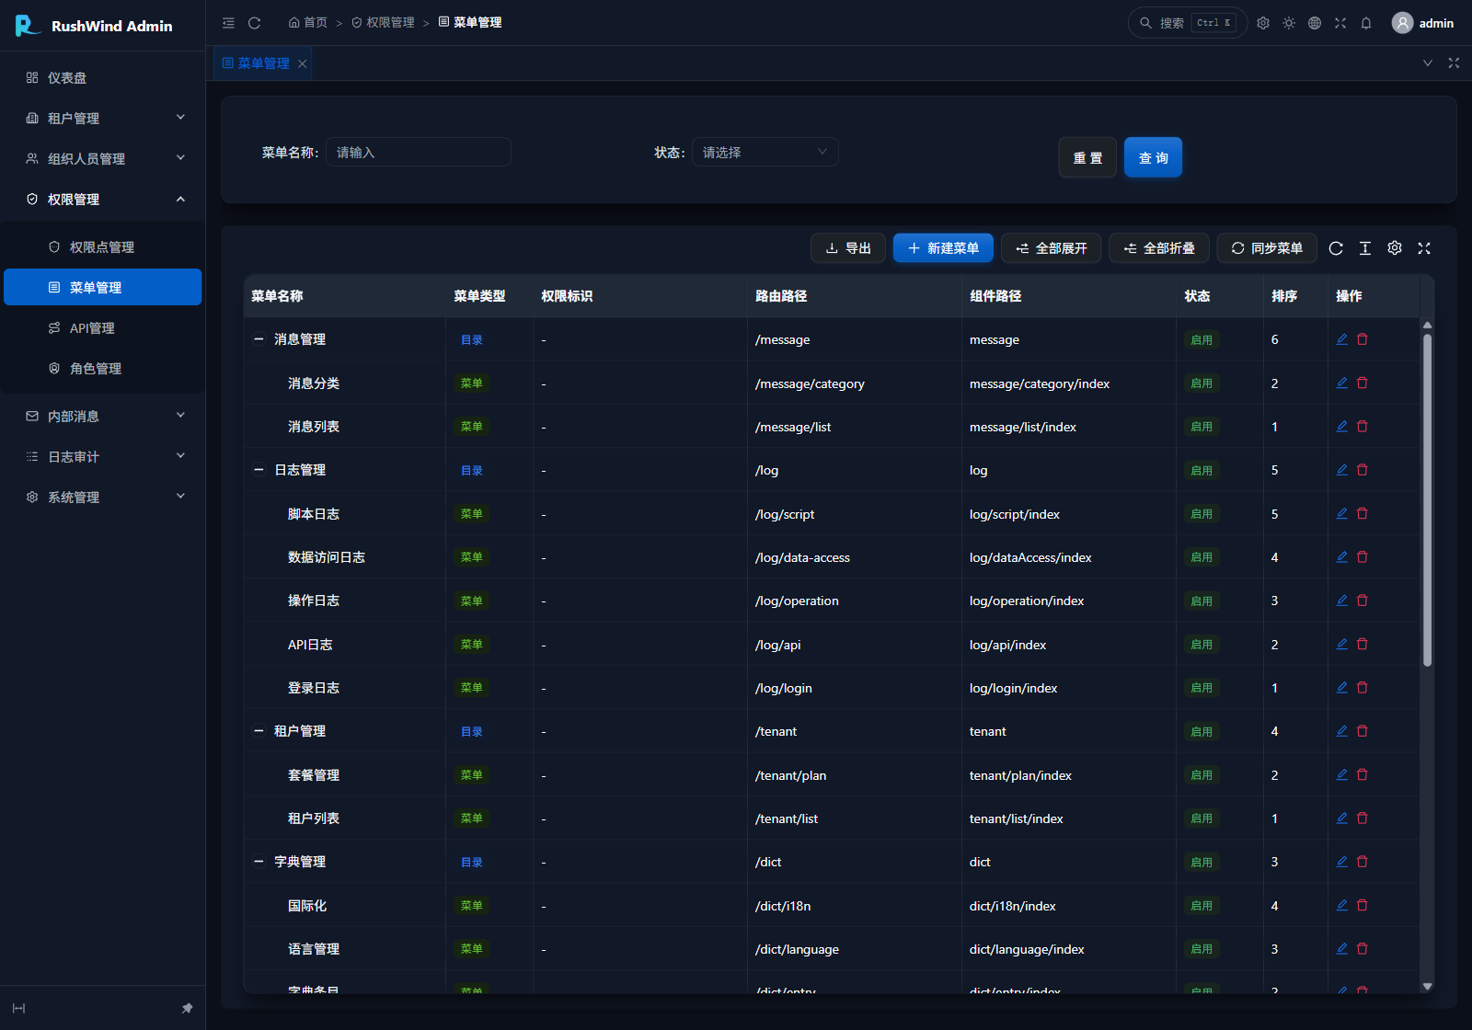
Task: Collapse the 字典管理 tree row
Action: (259, 862)
